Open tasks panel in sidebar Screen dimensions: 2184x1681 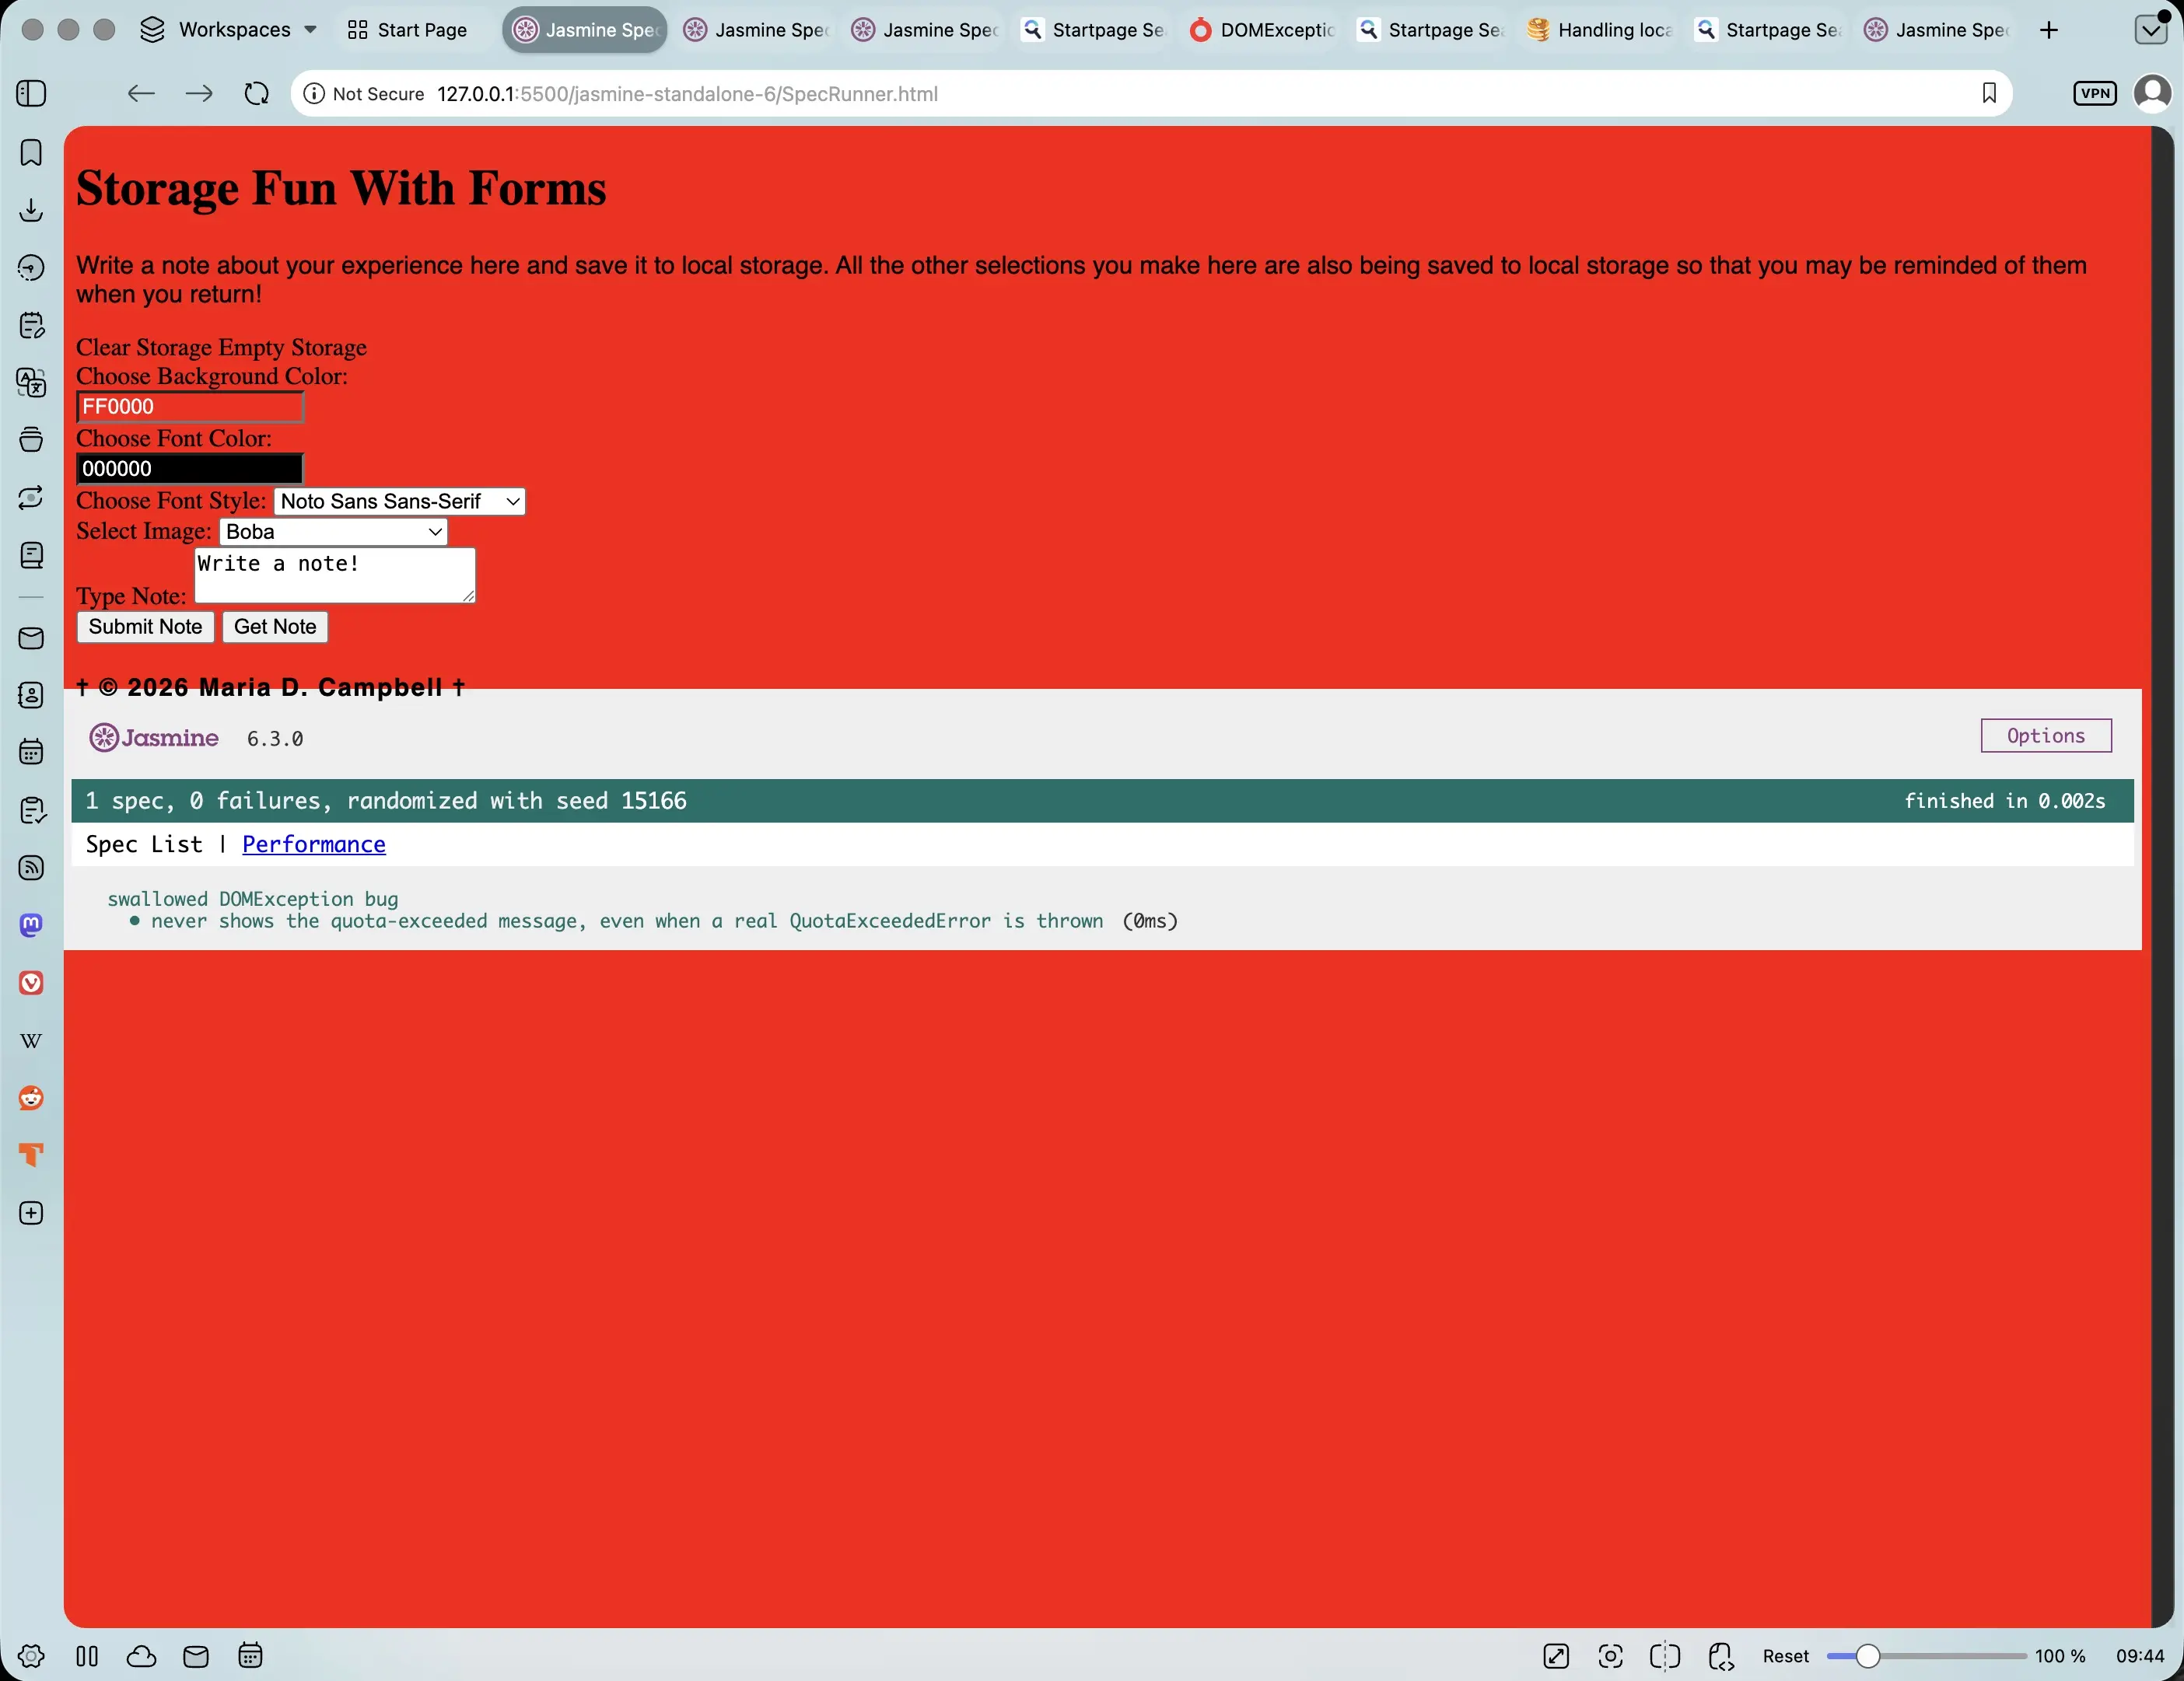(31, 809)
